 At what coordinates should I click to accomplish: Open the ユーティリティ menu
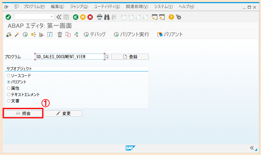107,7
